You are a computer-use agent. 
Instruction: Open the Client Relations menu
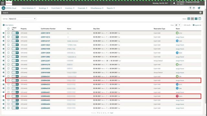(28, 8)
